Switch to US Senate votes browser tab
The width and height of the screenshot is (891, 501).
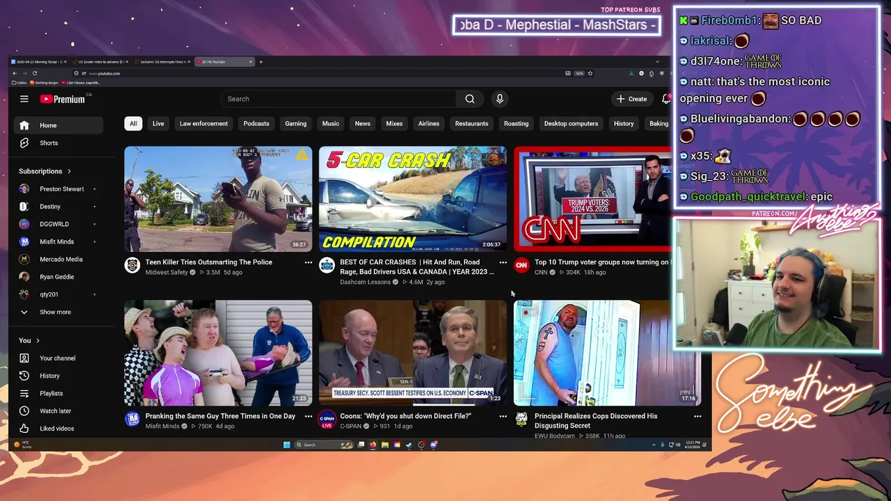[x=101, y=61]
